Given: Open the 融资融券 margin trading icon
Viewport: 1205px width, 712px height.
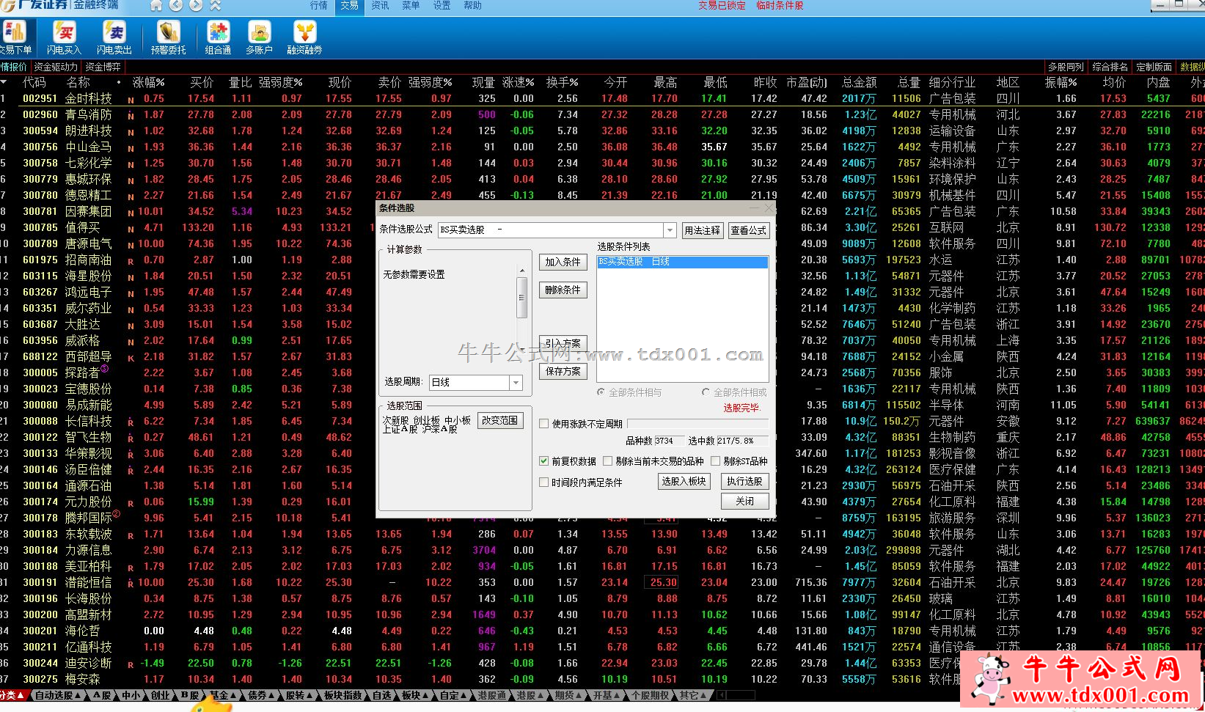Looking at the screenshot, I should click(x=304, y=37).
